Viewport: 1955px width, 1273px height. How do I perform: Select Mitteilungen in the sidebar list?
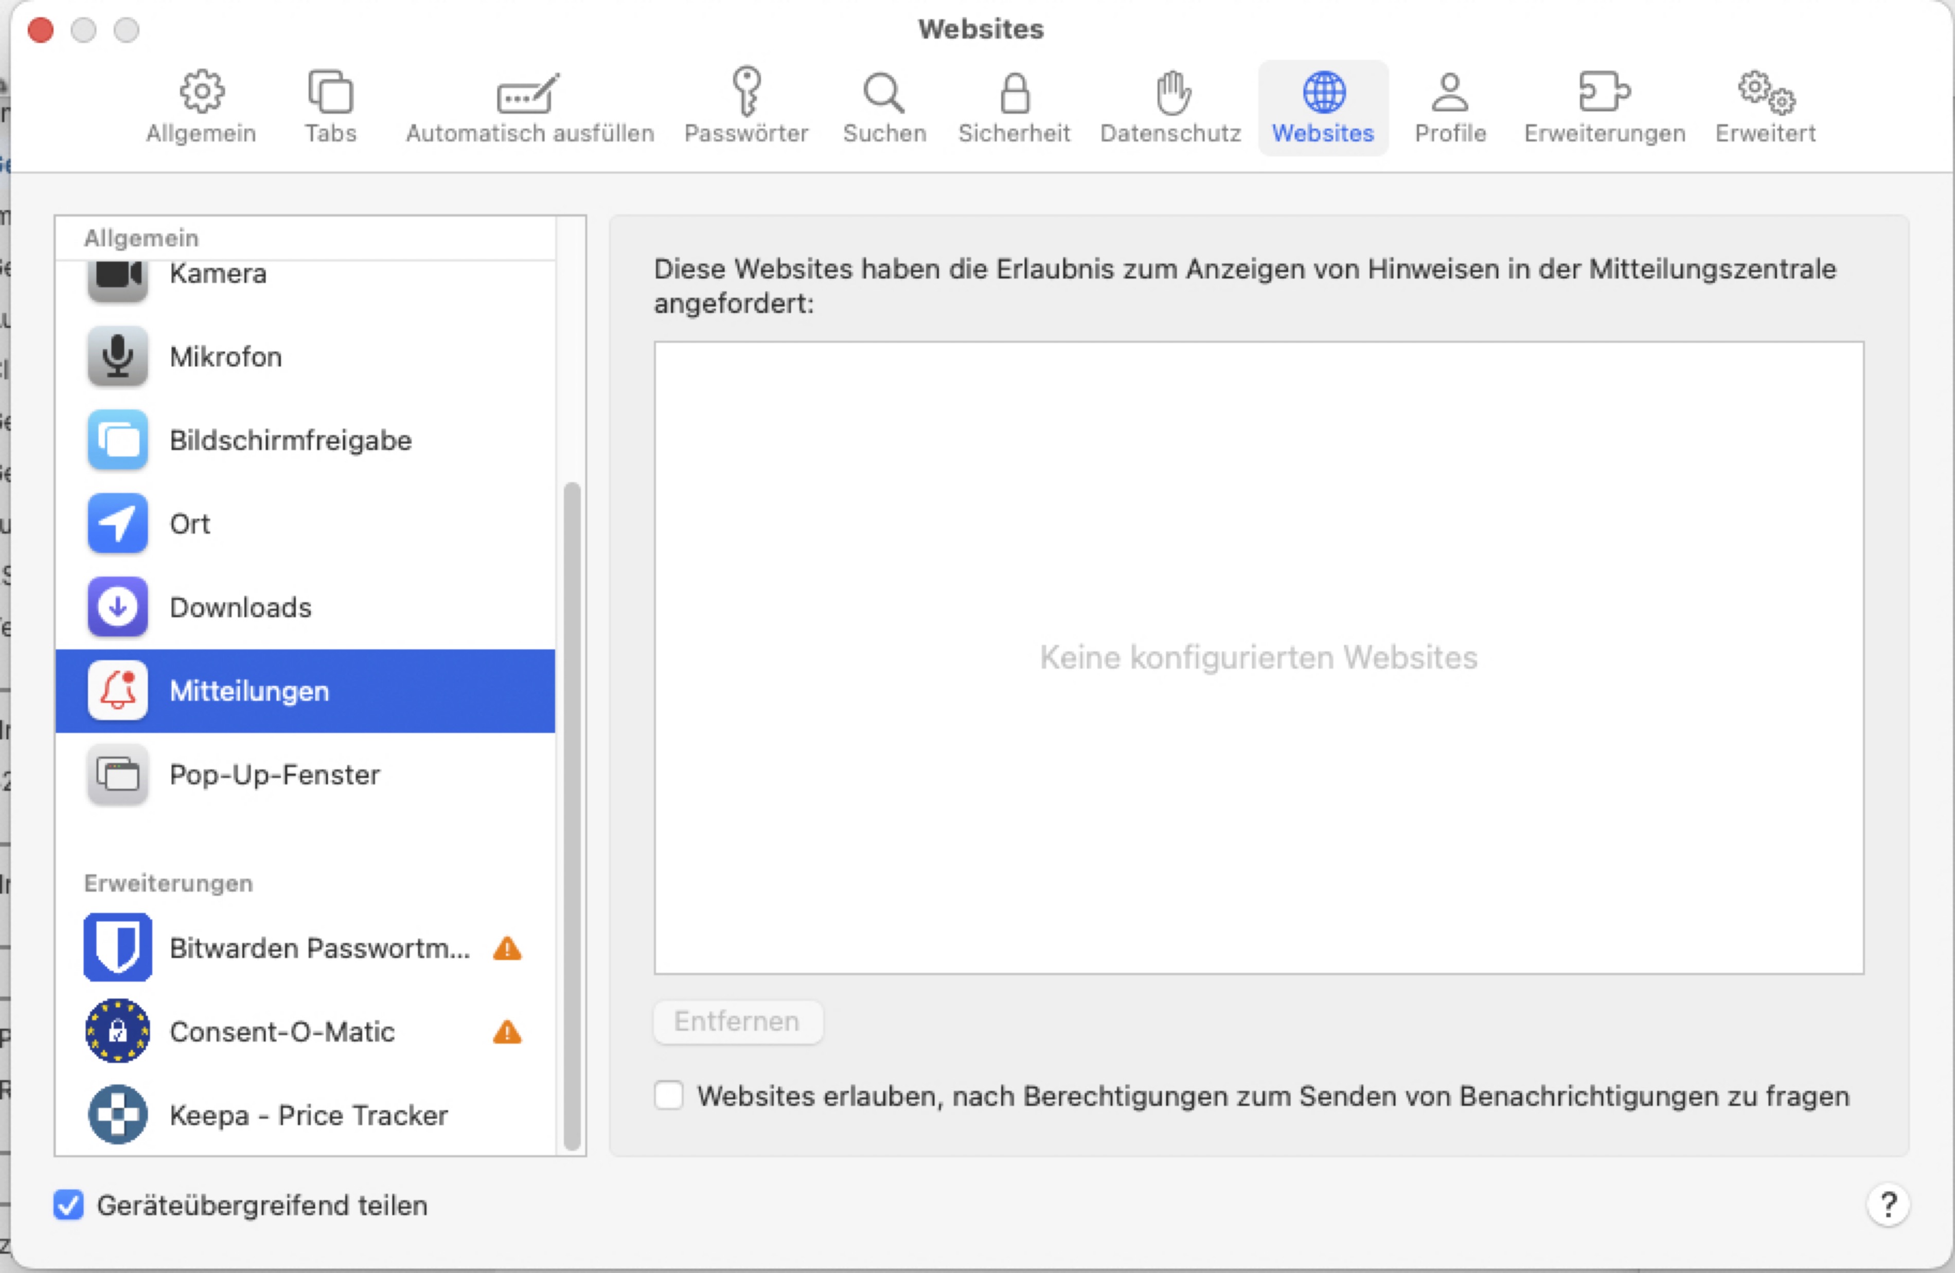coord(306,691)
